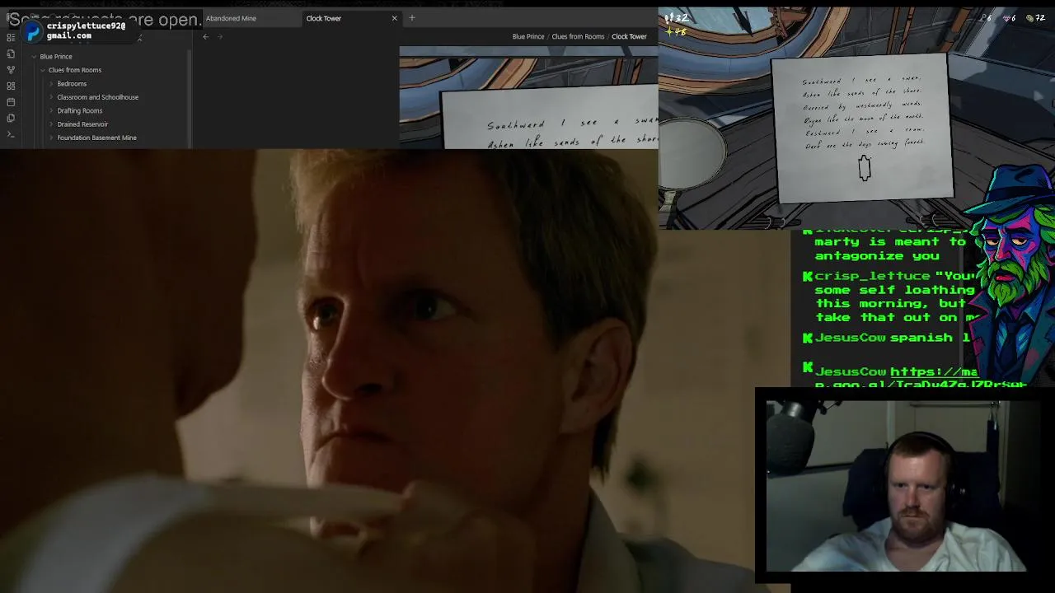Expand the Foundation Basement Mine folder
This screenshot has width=1055, height=593.
coord(51,138)
